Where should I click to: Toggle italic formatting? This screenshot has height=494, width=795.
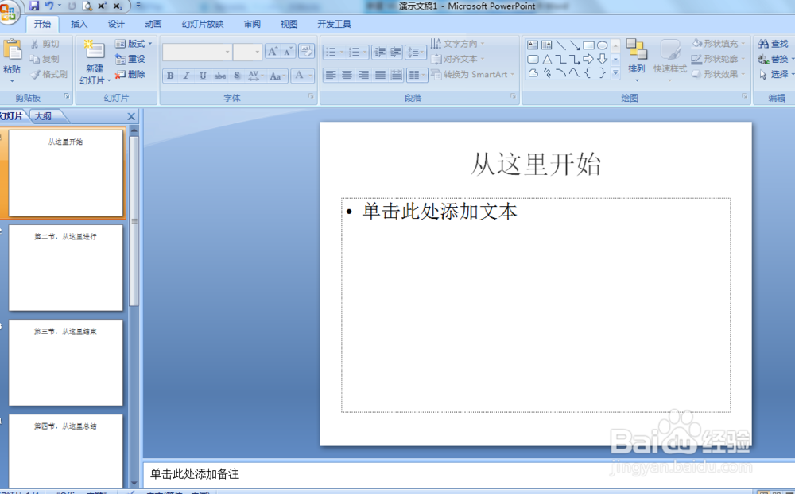(186, 76)
